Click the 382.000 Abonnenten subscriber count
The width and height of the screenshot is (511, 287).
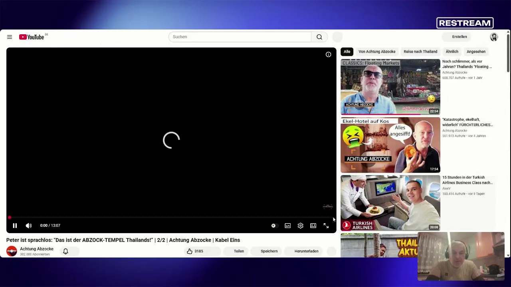tap(35, 254)
